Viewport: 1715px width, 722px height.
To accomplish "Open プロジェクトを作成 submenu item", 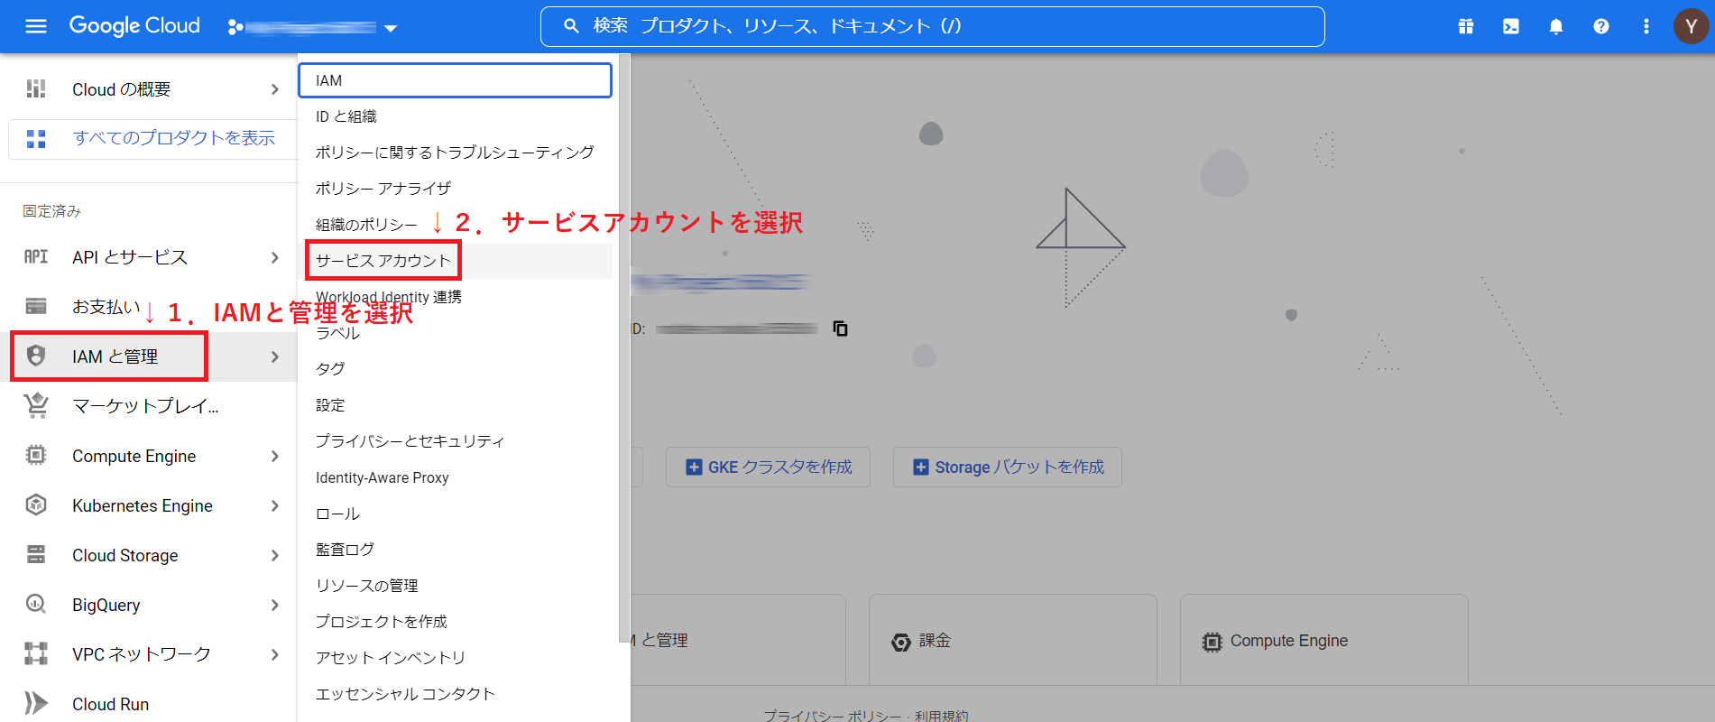I will [x=455, y=622].
